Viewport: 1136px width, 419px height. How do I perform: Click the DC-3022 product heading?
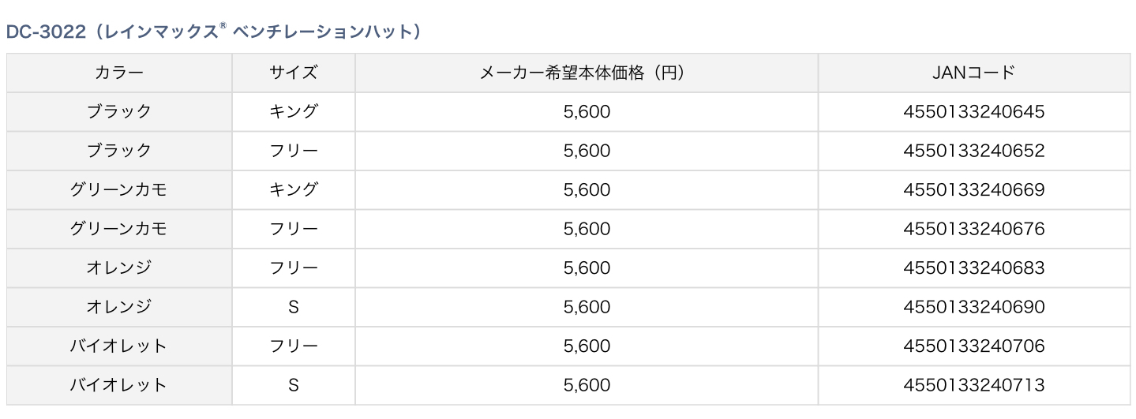(213, 32)
